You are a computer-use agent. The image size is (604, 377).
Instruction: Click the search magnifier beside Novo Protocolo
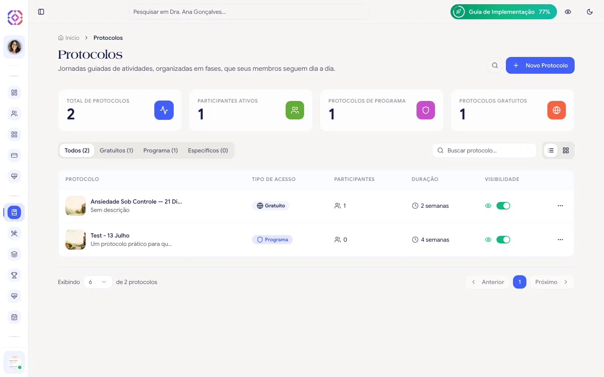pos(495,65)
